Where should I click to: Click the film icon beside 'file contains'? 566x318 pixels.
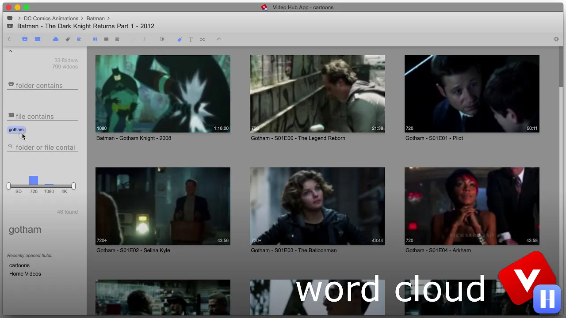[11, 115]
